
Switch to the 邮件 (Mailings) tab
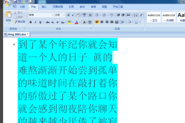pyautogui.click(x=82, y=7)
